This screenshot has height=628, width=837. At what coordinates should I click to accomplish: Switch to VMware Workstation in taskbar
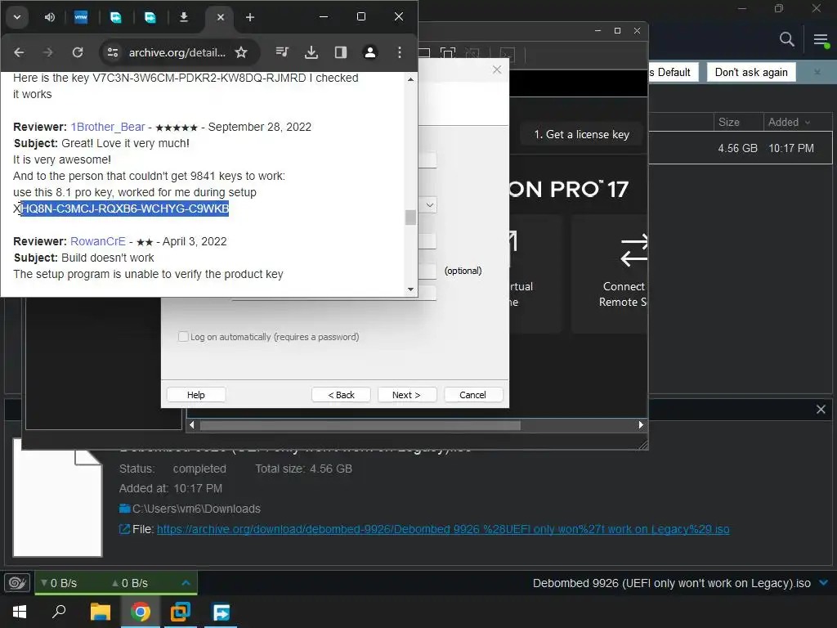pos(181,612)
